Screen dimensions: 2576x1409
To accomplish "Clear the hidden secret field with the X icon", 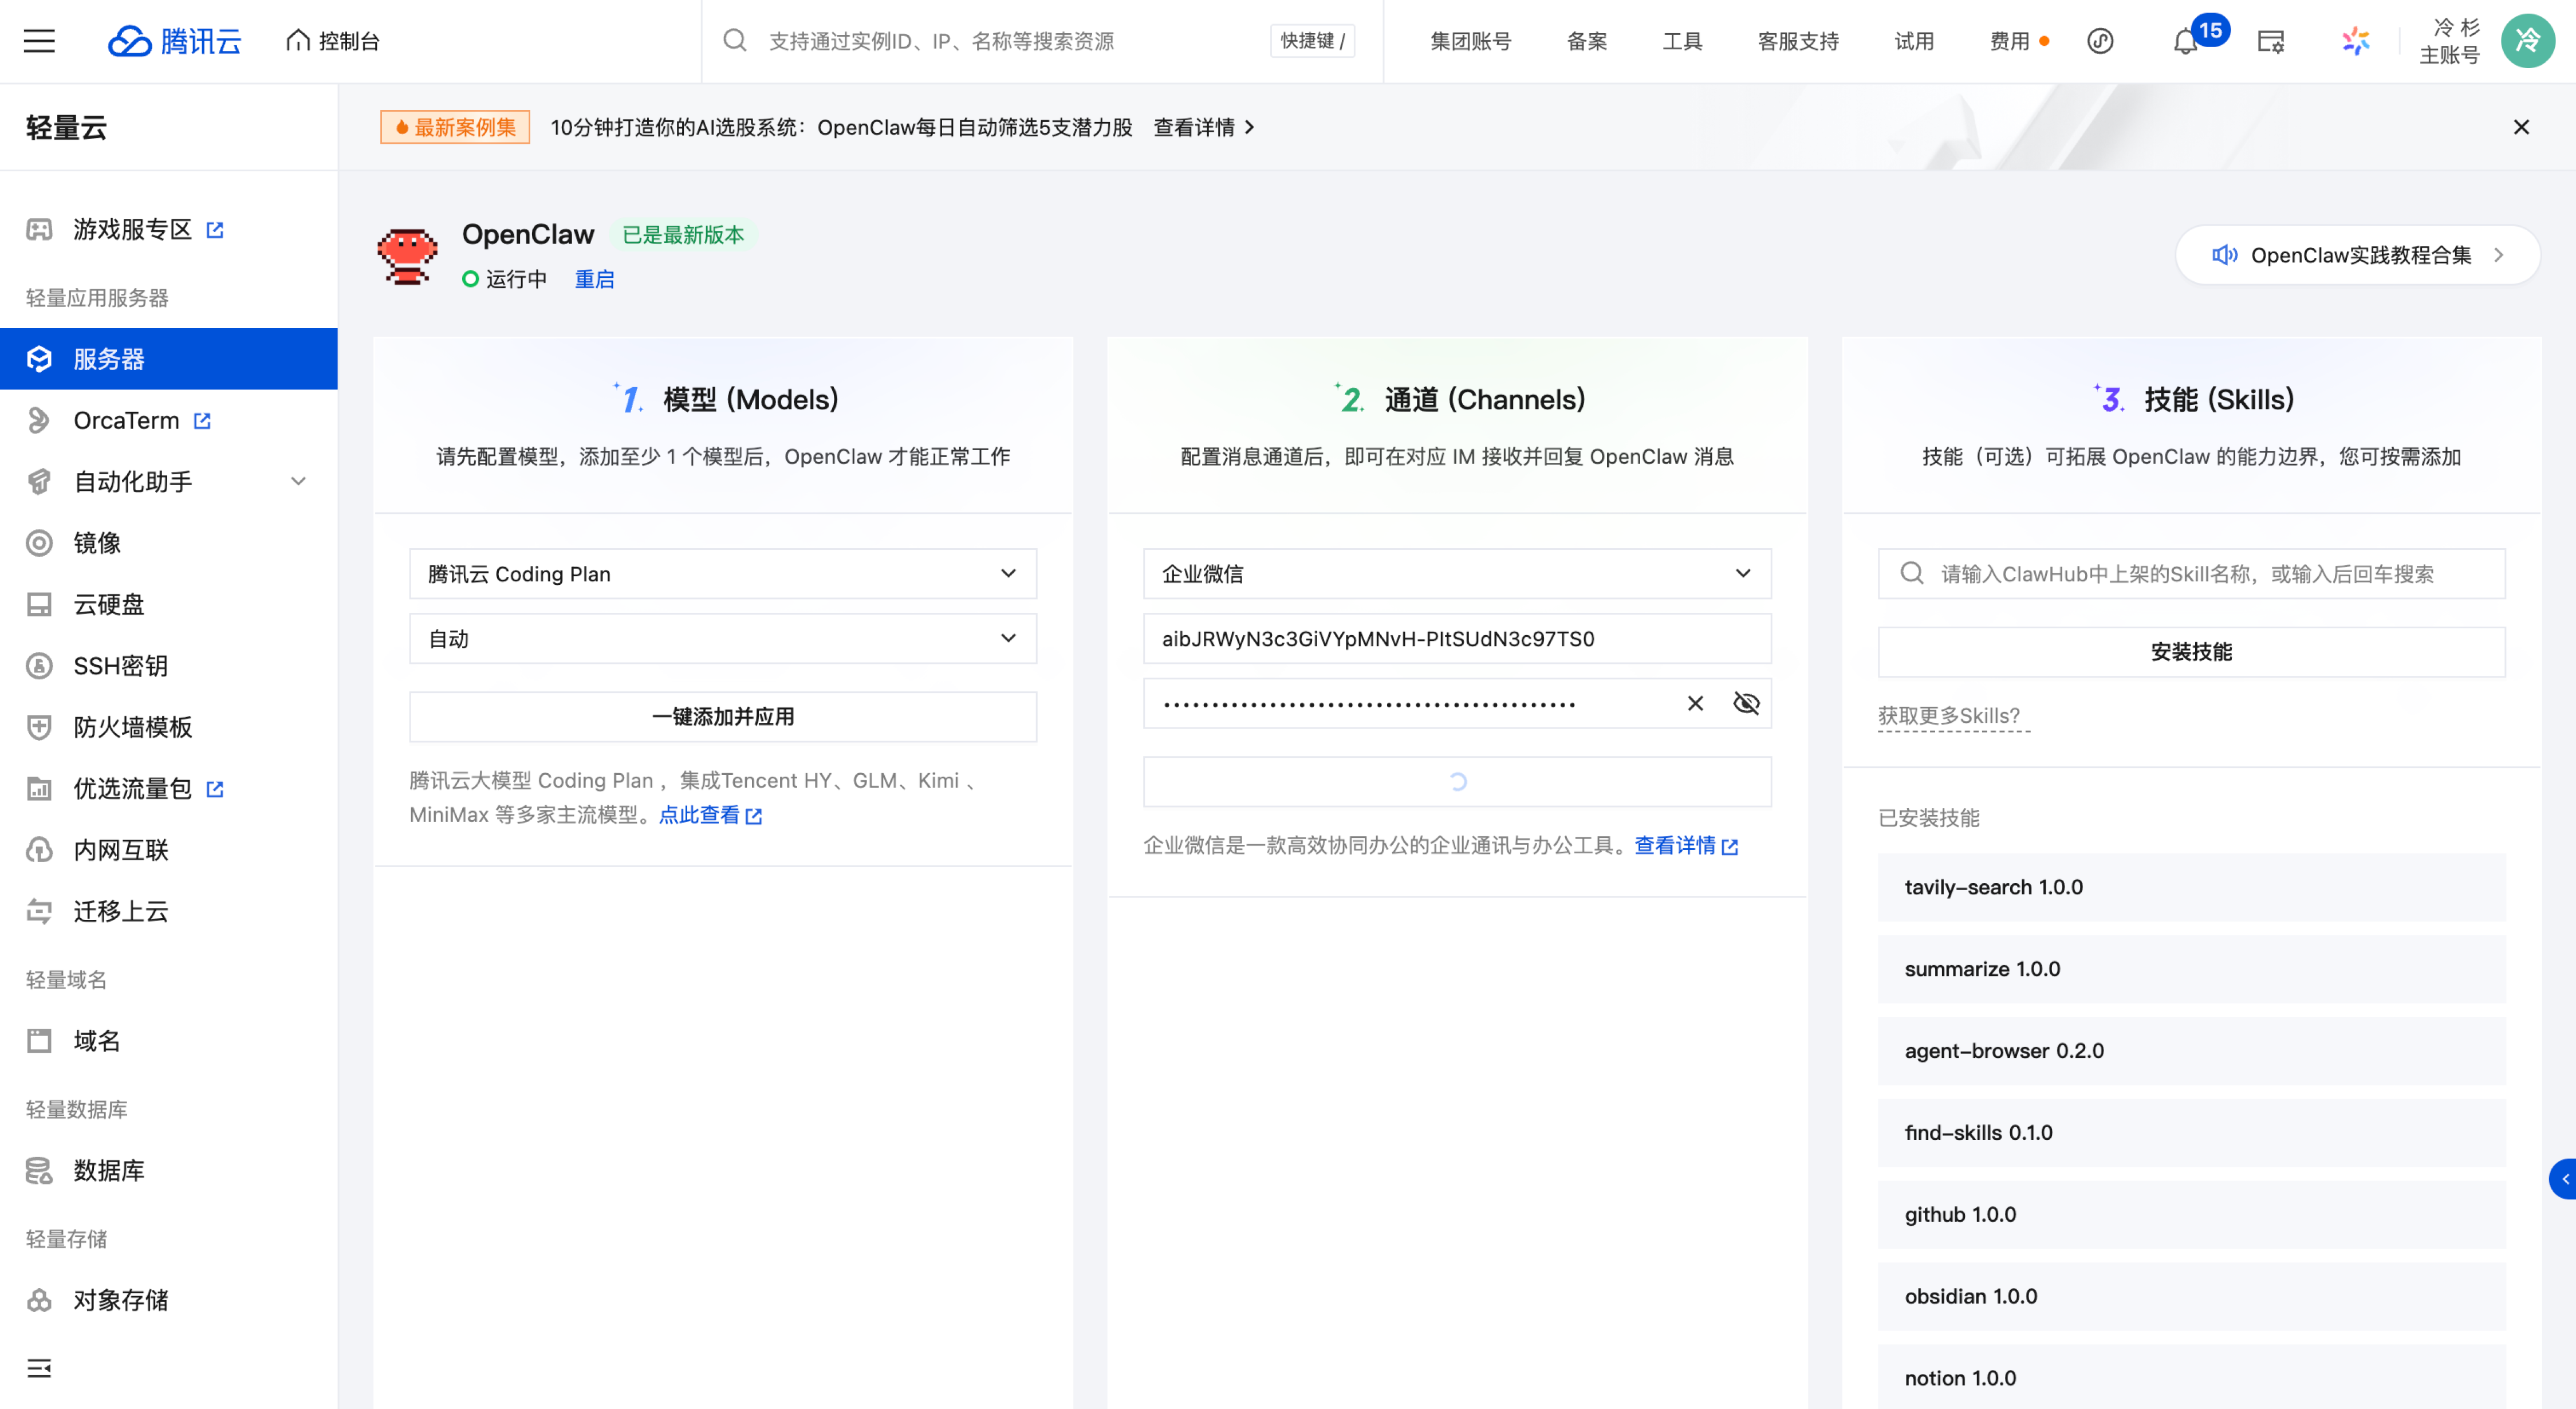I will tap(1694, 702).
